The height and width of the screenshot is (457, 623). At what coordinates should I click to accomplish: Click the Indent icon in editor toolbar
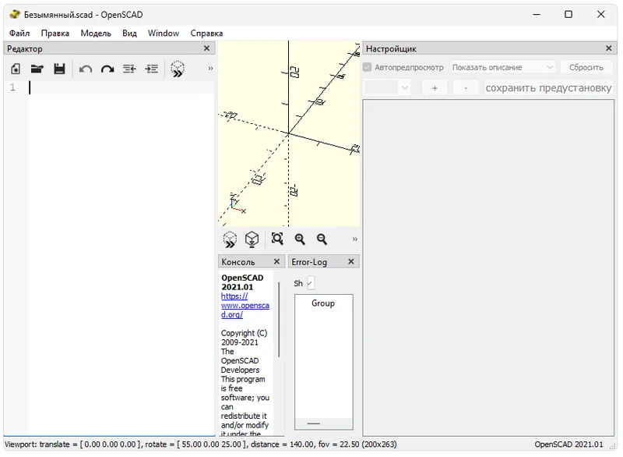click(151, 69)
